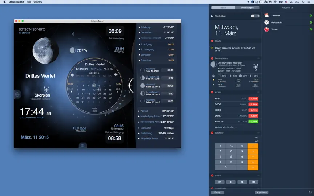
Task: Toggle FTSE 100 percentage change badge
Action: coord(253,121)
